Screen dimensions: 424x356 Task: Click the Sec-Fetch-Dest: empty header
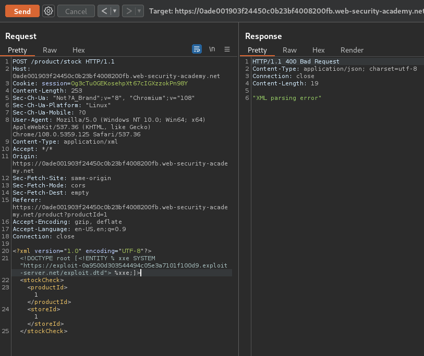tap(51, 193)
